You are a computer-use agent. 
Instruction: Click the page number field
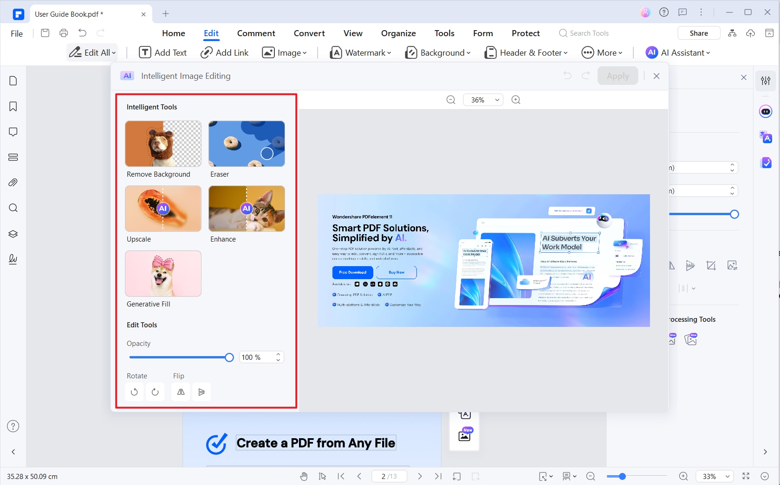[389, 476]
